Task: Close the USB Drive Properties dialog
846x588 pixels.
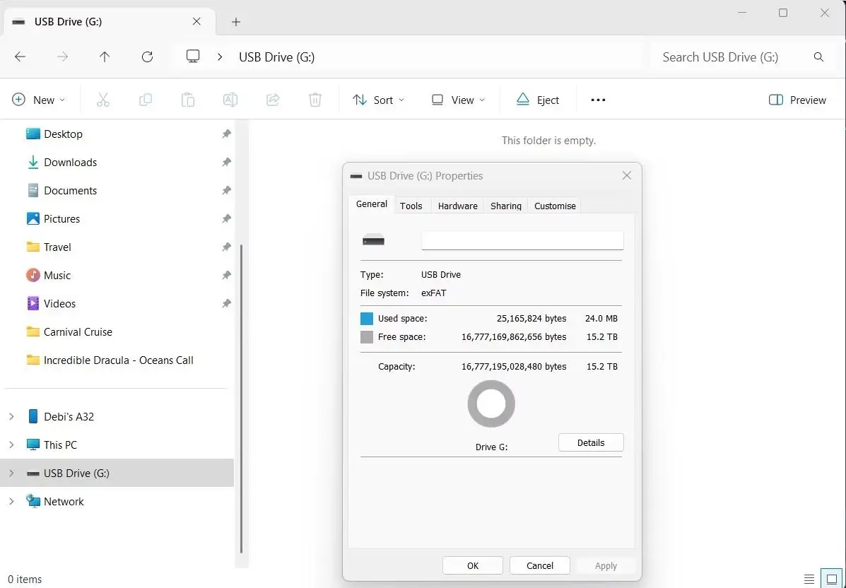Action: pyautogui.click(x=626, y=175)
